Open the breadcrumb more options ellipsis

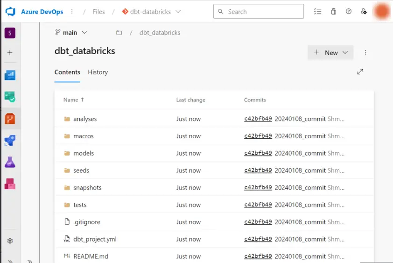pyautogui.click(x=72, y=12)
